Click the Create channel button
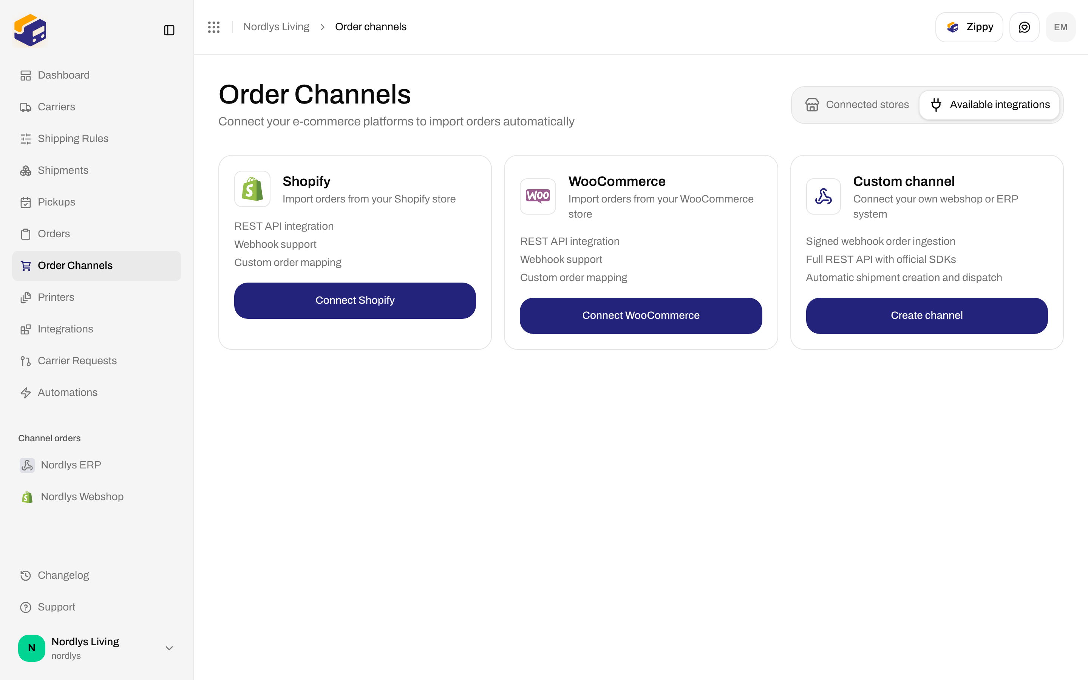This screenshot has height=680, width=1088. tap(927, 316)
